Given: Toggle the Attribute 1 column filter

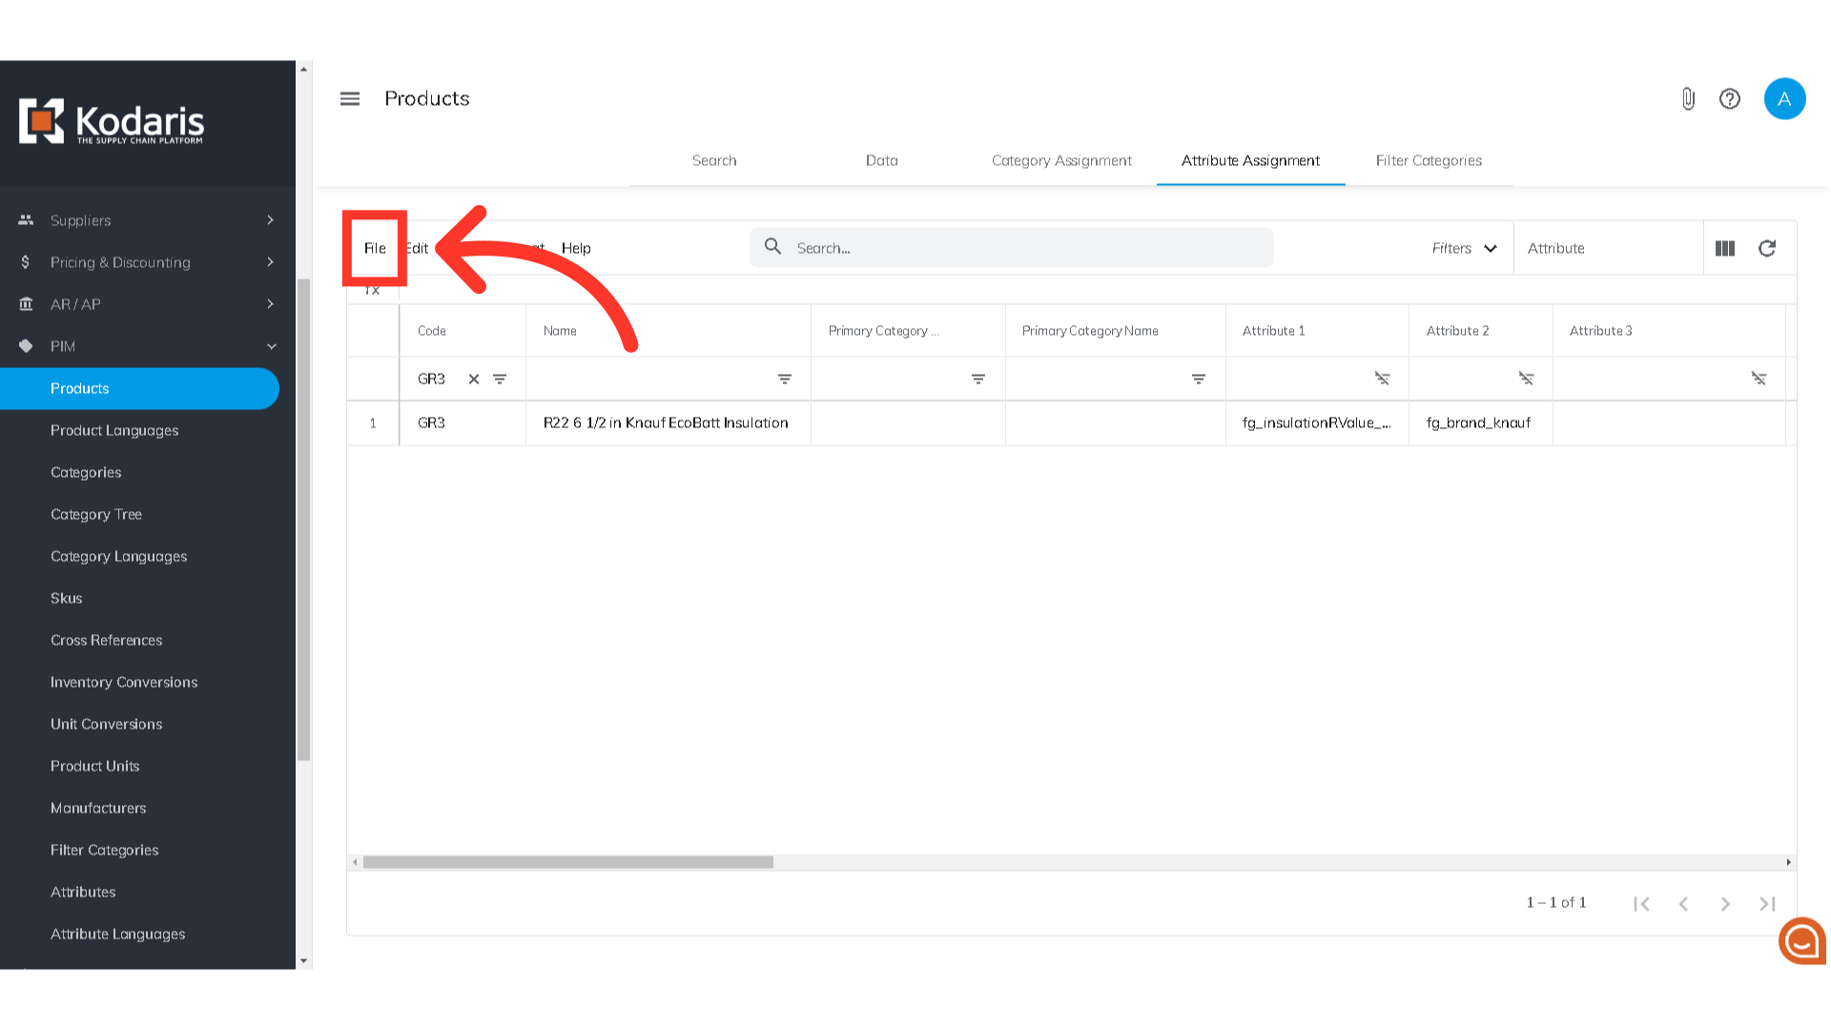Looking at the screenshot, I should [x=1382, y=380].
